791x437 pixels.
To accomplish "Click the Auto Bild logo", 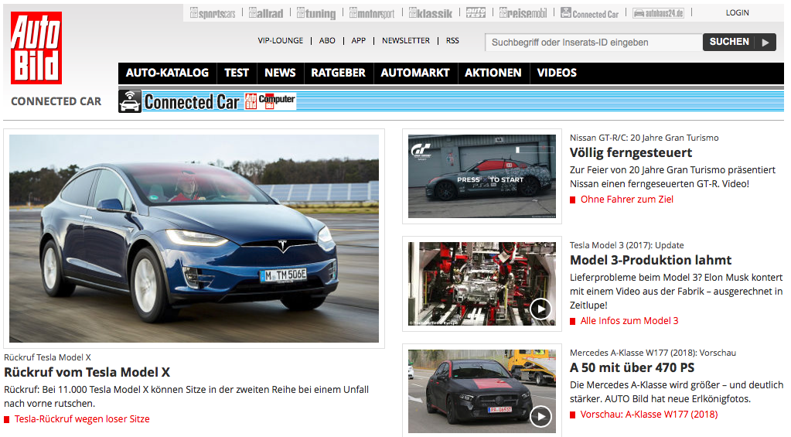I will pyautogui.click(x=36, y=47).
